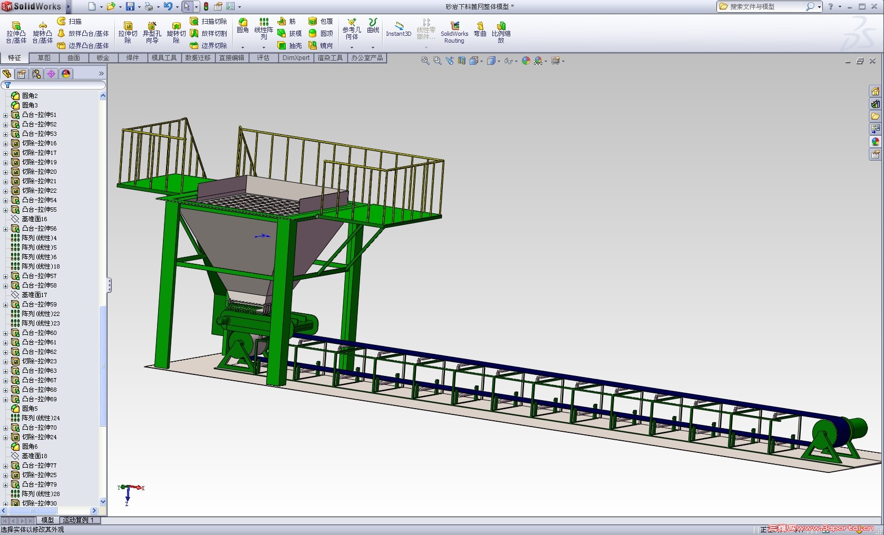Open the dropdown arrow under 圆角 (Fillet)

point(242,47)
